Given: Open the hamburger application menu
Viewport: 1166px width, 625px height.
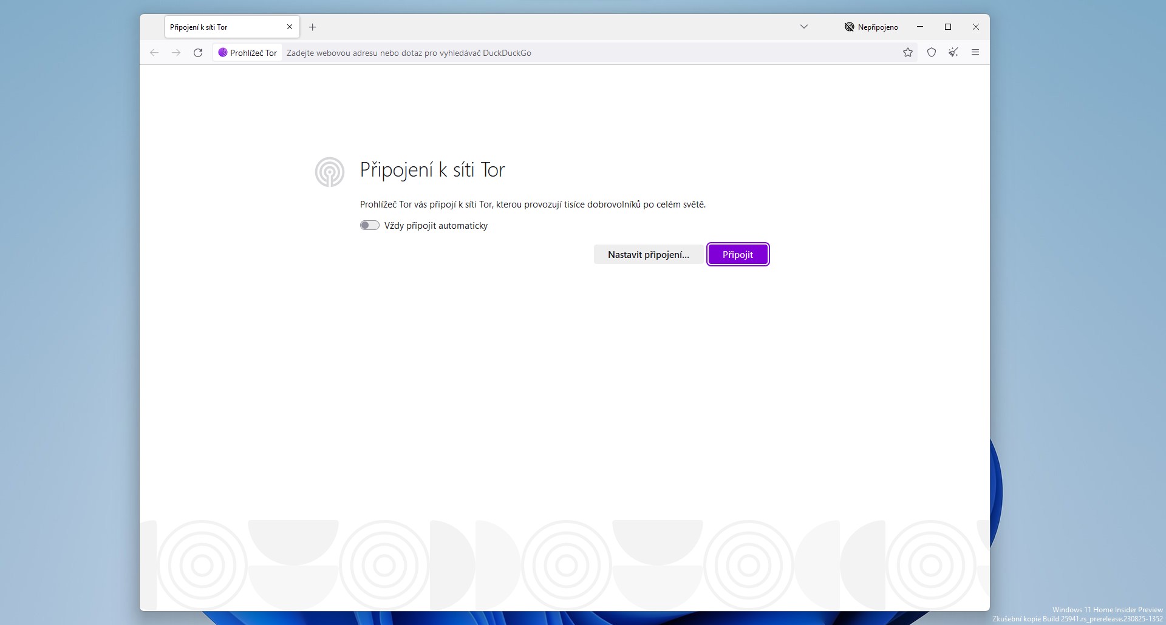Looking at the screenshot, I should coord(975,53).
